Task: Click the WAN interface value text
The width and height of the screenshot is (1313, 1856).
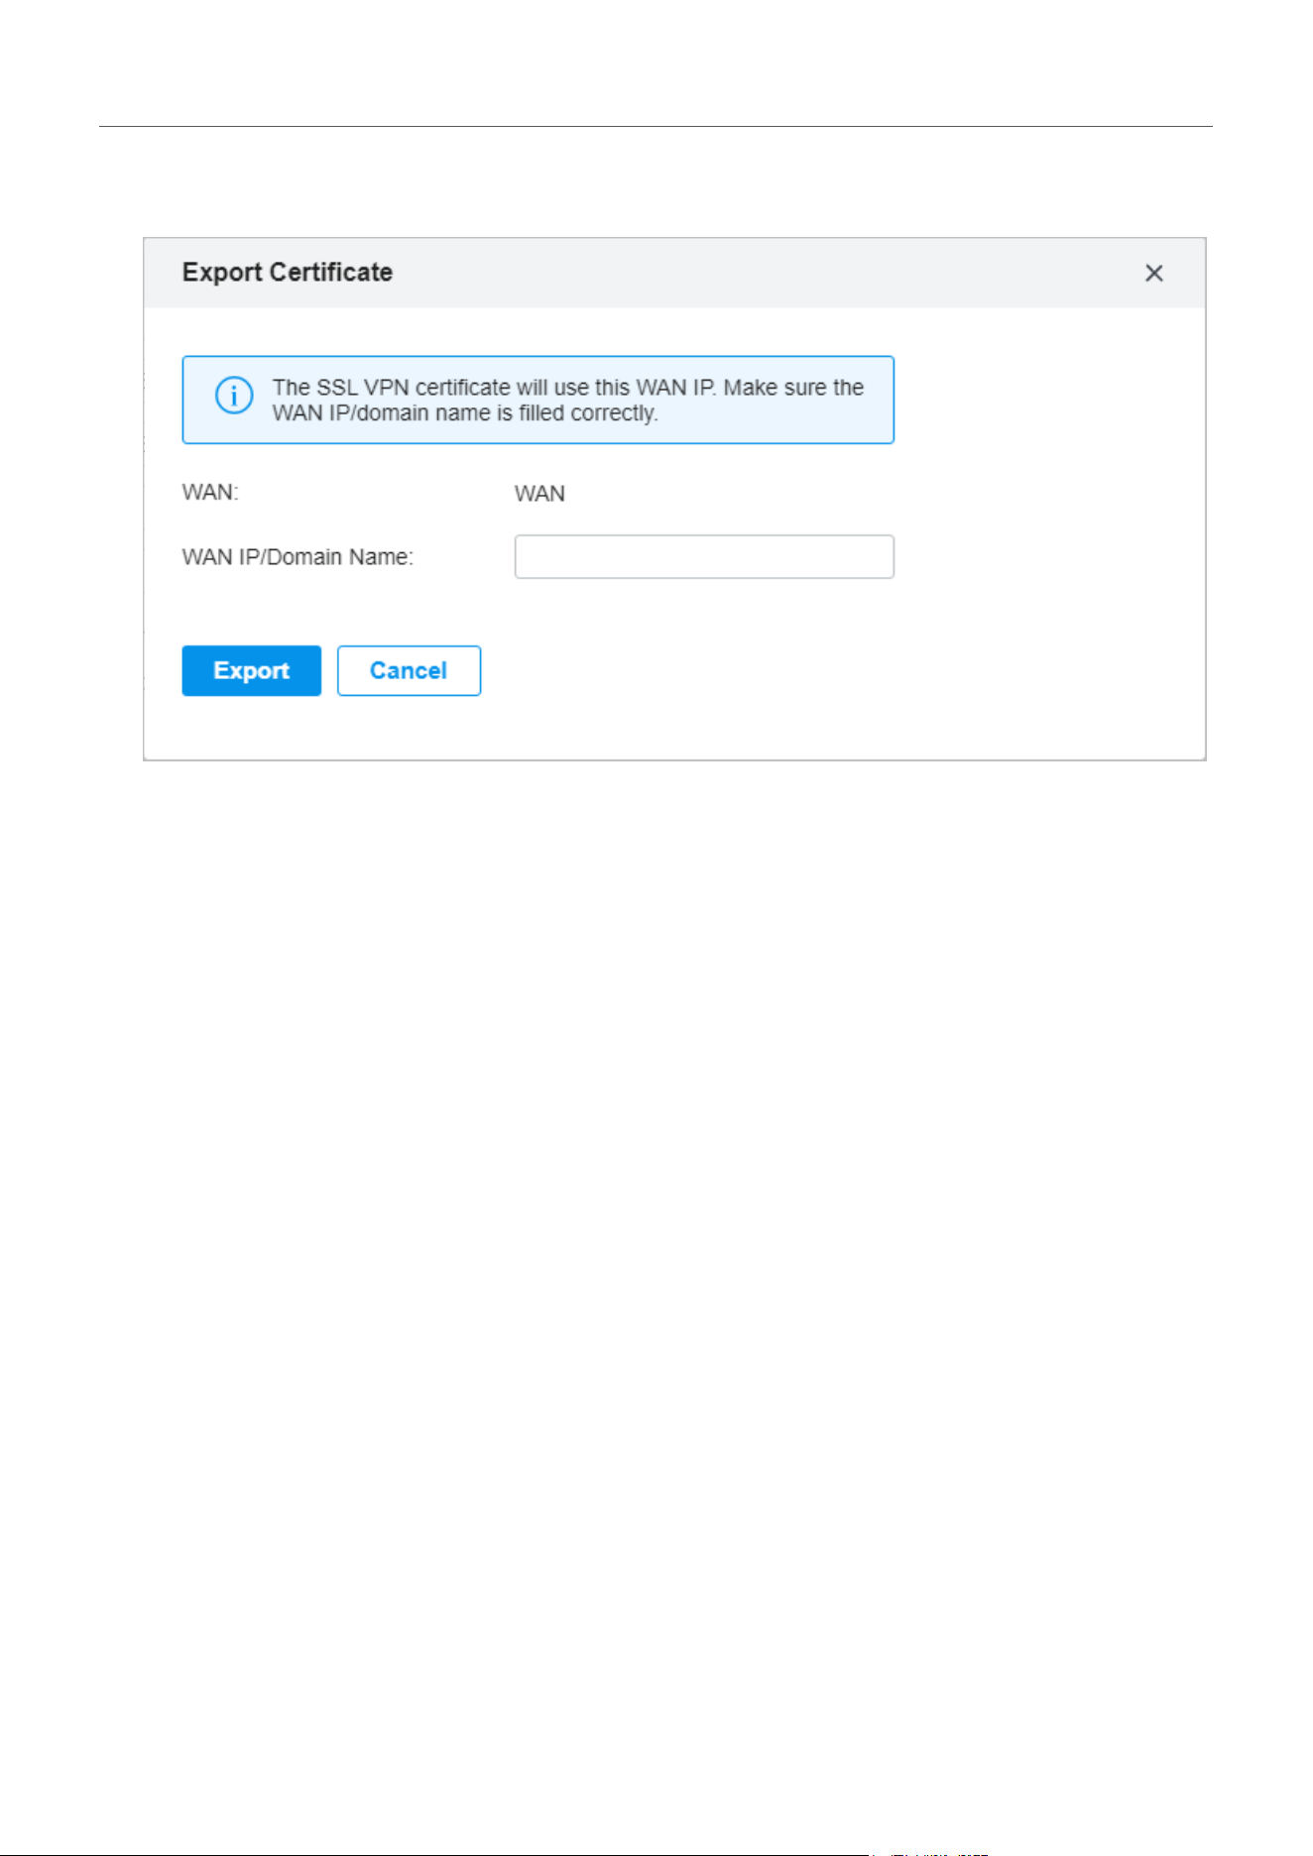Action: 539,494
